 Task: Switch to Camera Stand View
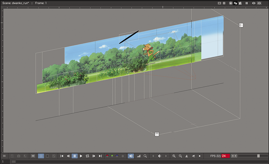tap(231, 3)
